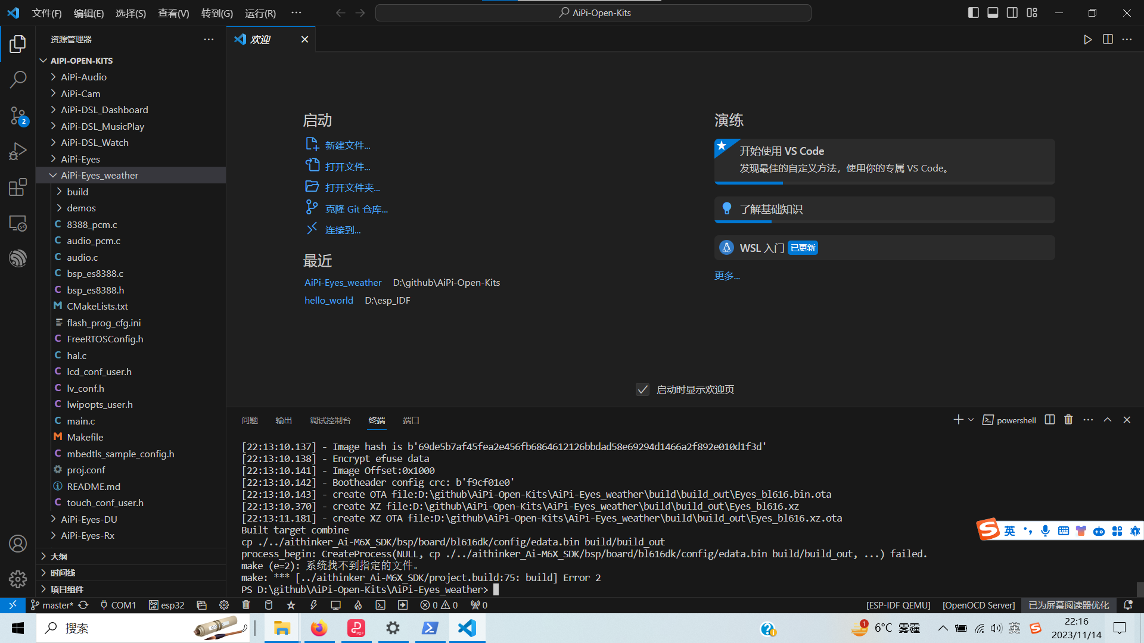Open the Explorer view in activity bar
Screen dimensions: 1144x643
coord(18,43)
